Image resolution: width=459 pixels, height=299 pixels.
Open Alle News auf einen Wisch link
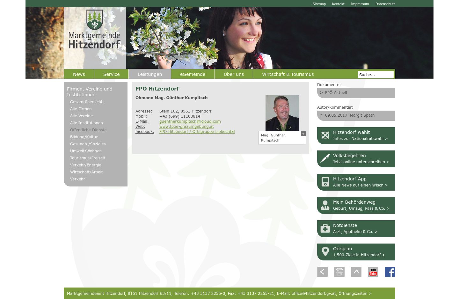tap(360, 185)
